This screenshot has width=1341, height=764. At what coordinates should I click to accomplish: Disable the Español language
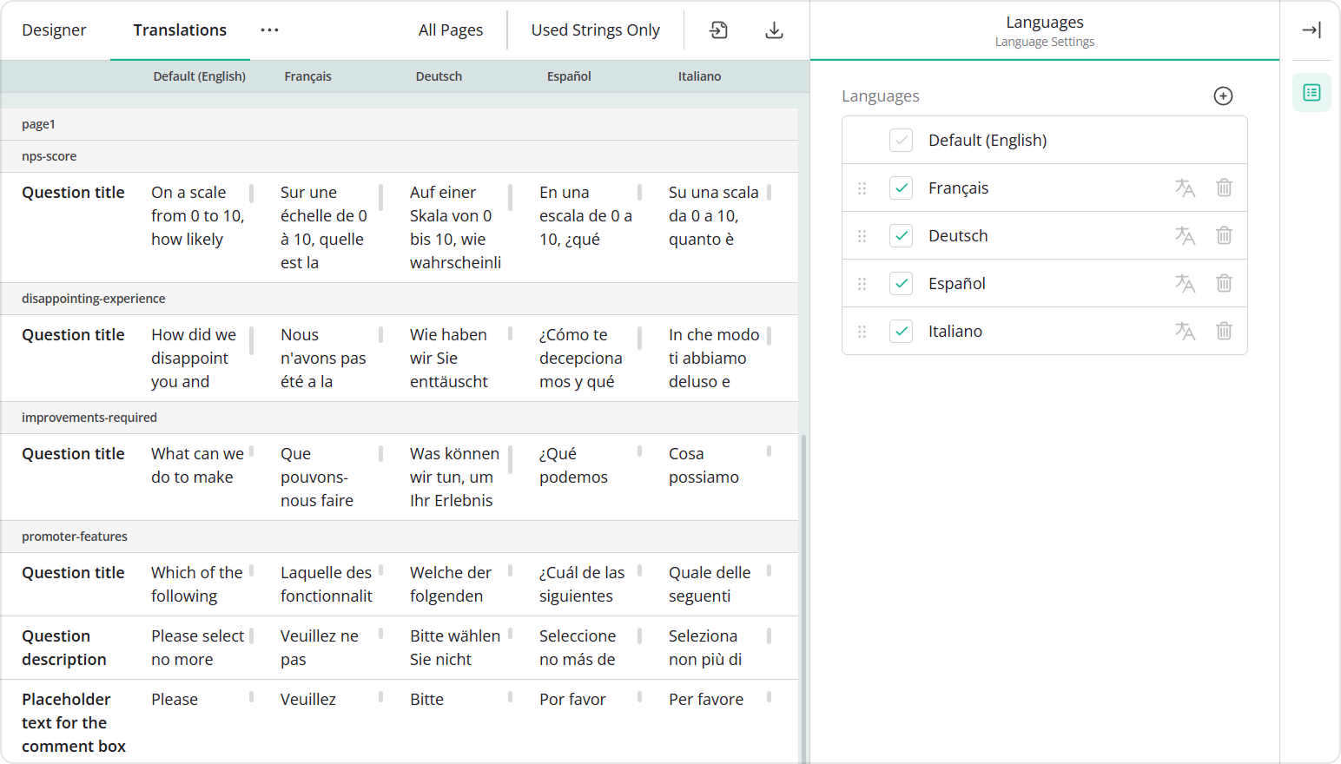coord(901,283)
